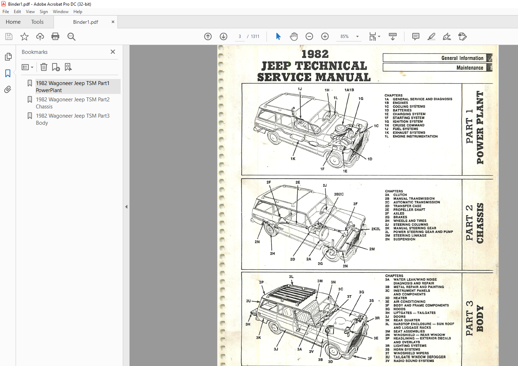Close the Bookmarks panel
This screenshot has height=366, width=518.
[x=113, y=52]
